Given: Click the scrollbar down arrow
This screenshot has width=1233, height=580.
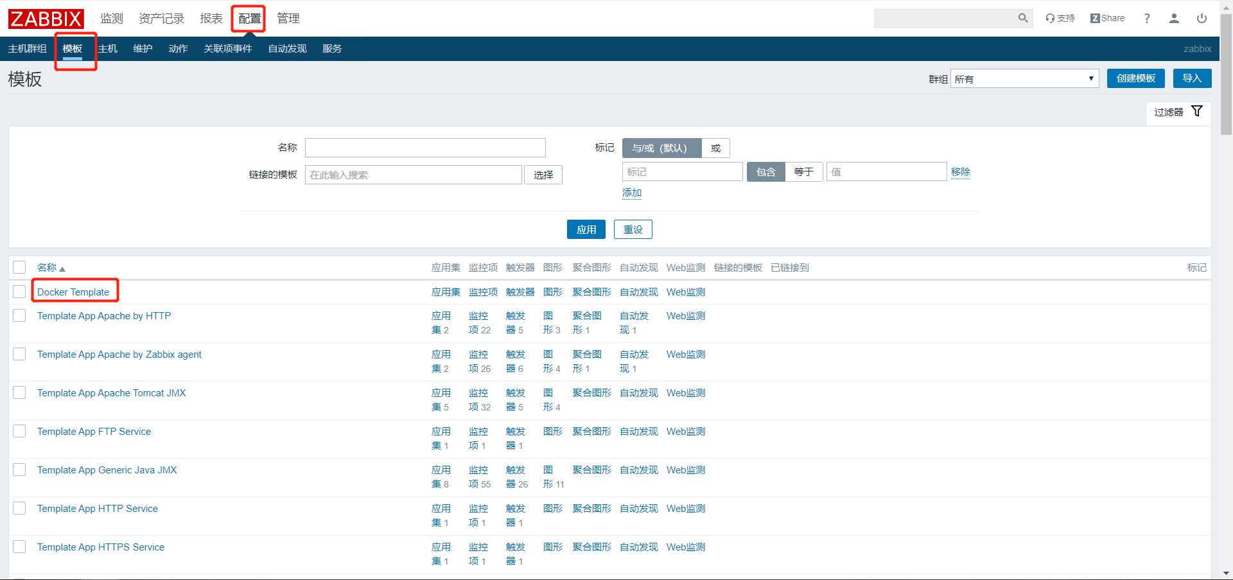Looking at the screenshot, I should (1226, 574).
